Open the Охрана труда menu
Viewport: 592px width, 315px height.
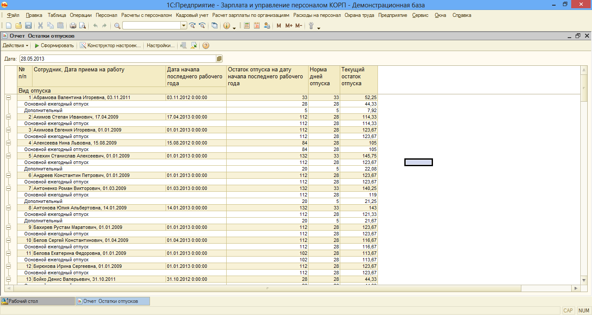click(360, 15)
